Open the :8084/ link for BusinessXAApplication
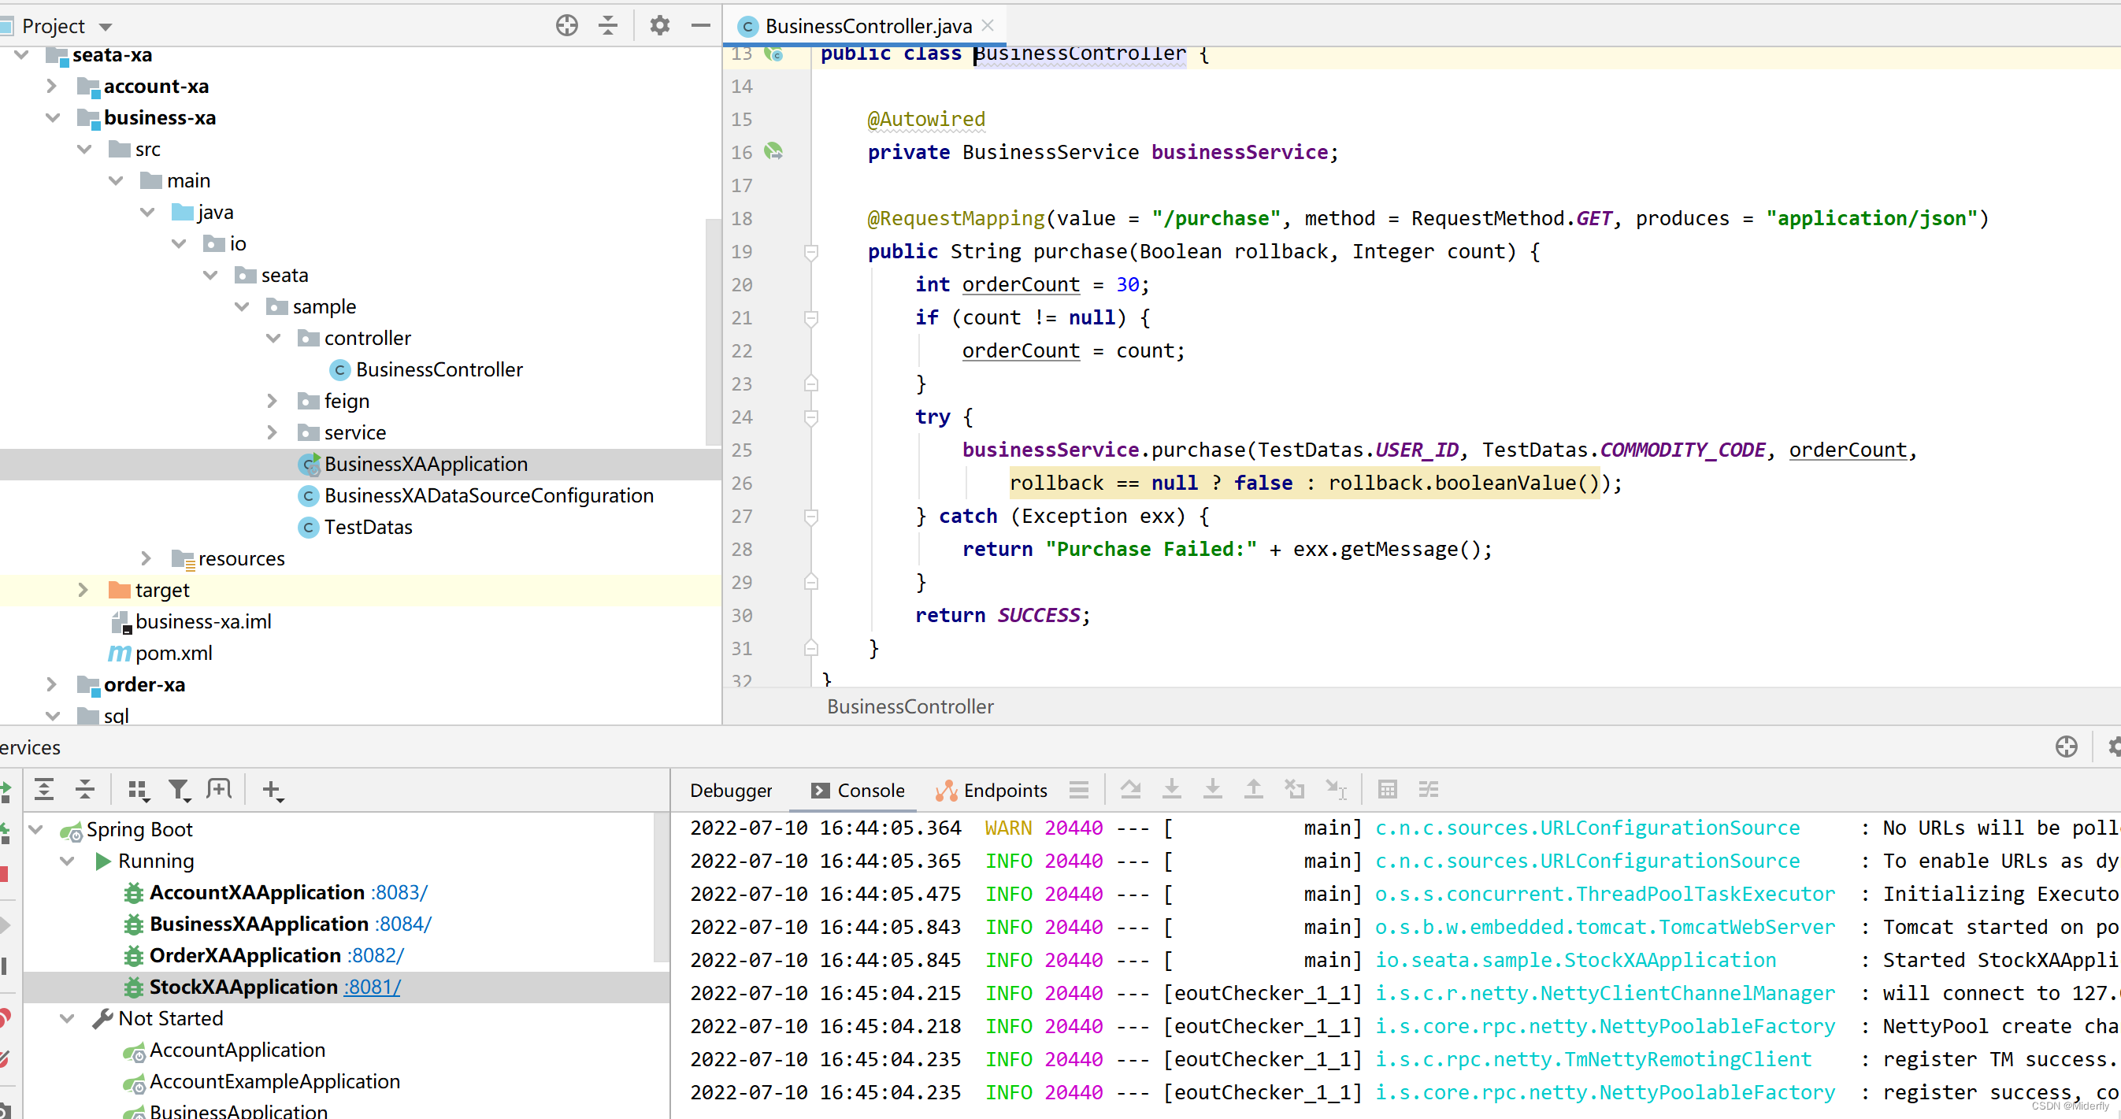 click(x=403, y=924)
